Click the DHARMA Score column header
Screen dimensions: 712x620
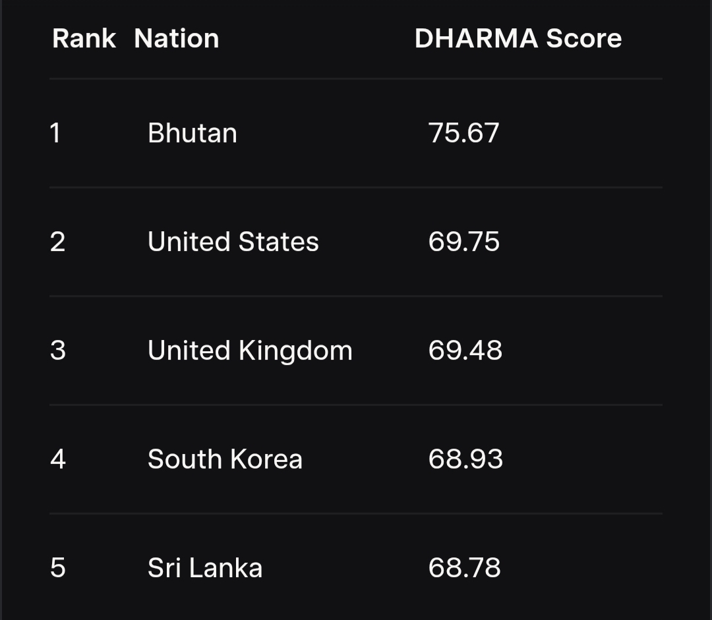(x=518, y=39)
